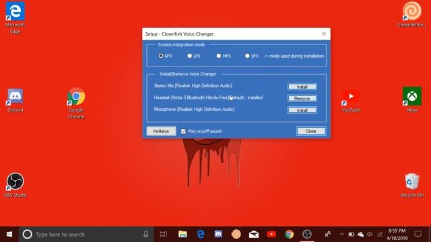Select SFX integration mode
The image size is (431, 242).
click(247, 56)
